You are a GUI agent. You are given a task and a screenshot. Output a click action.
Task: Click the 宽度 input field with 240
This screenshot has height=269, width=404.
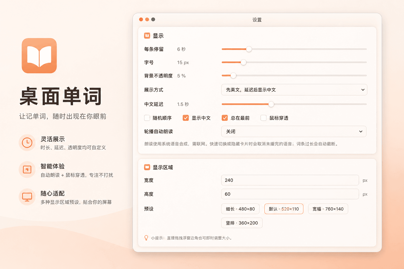290,180
